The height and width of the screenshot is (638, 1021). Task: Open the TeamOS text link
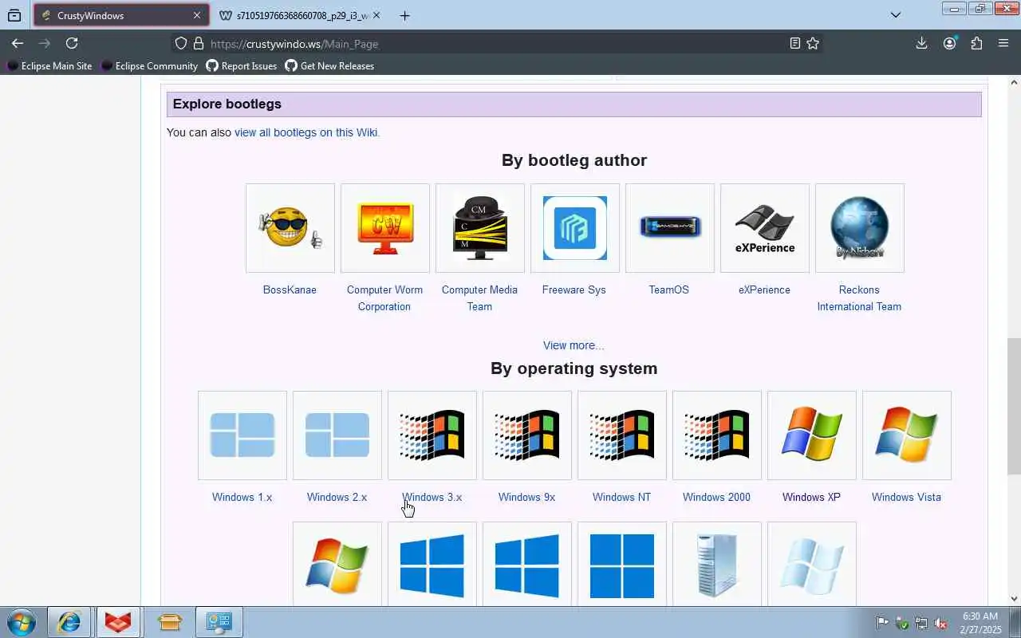[668, 289]
